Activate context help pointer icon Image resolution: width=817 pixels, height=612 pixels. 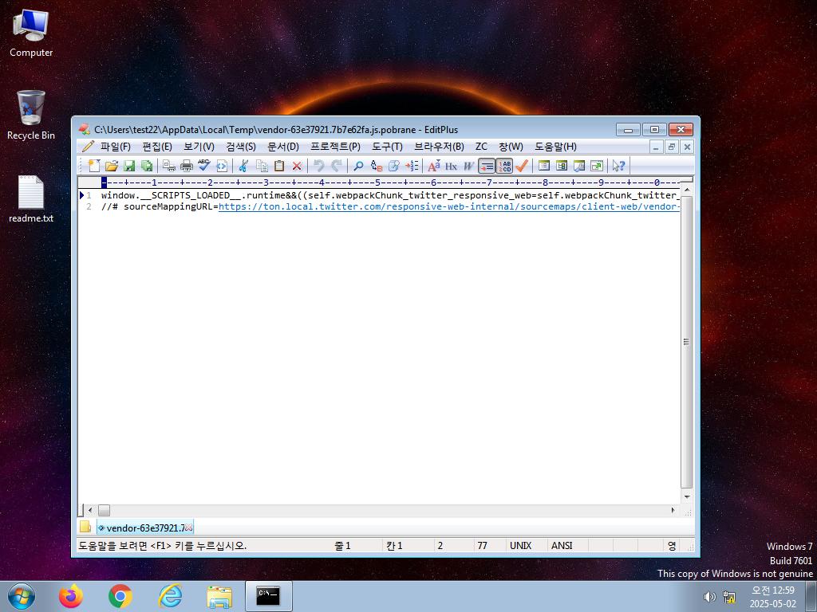tap(618, 166)
